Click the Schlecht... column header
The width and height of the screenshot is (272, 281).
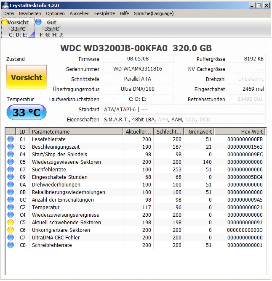point(169,132)
